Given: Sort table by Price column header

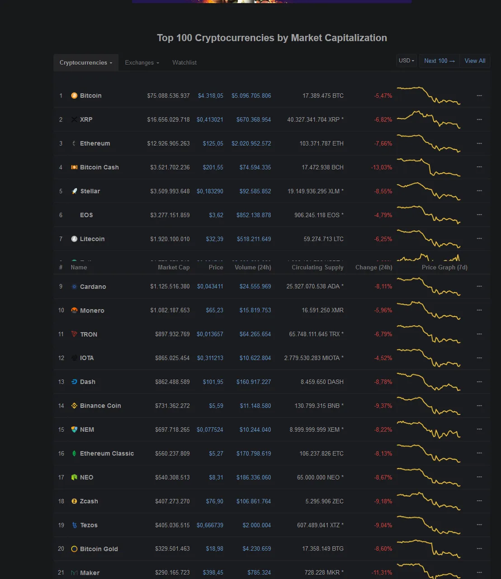Looking at the screenshot, I should 216,267.
